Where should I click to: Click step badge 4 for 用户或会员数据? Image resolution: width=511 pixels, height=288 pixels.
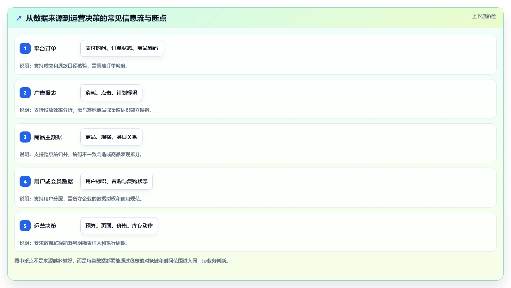point(25,181)
